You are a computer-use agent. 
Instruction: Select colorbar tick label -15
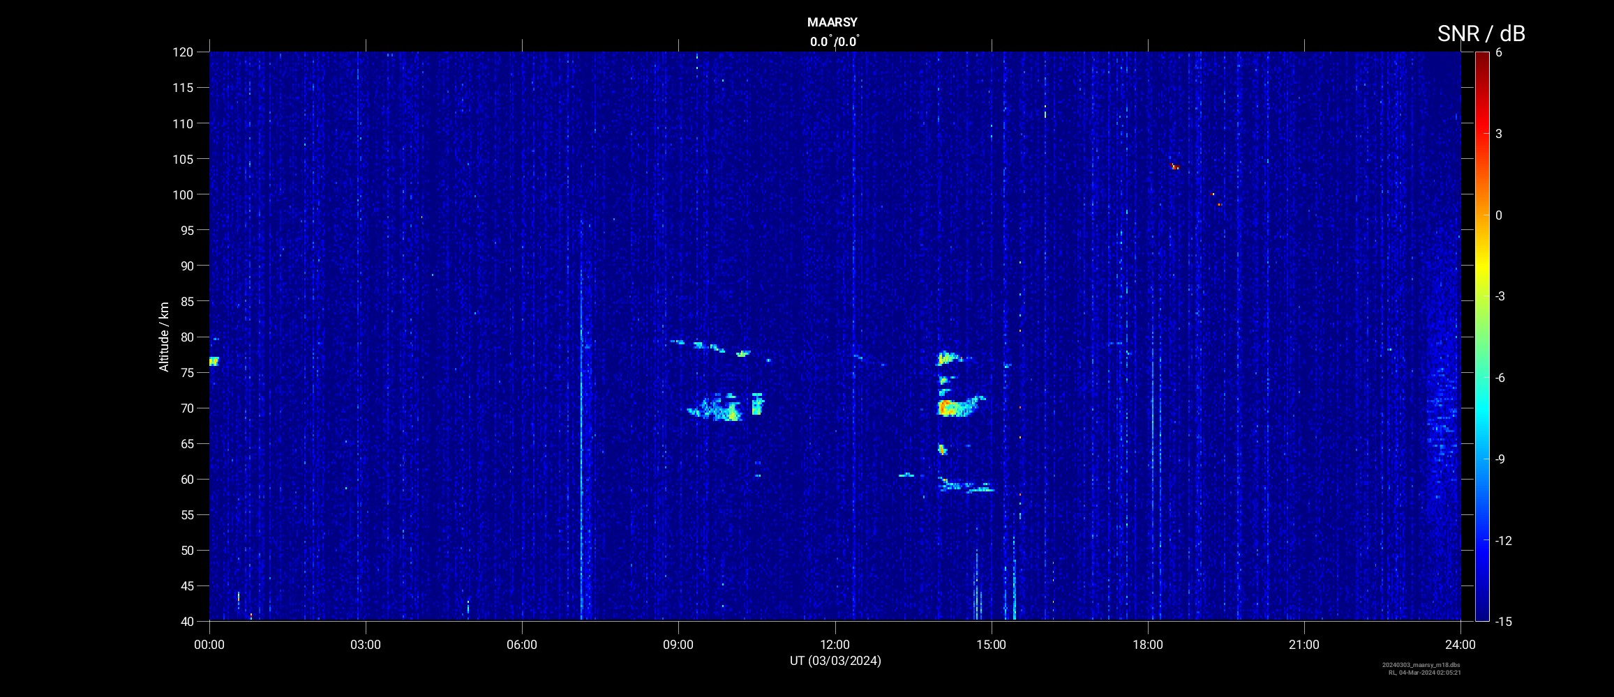click(x=1503, y=622)
